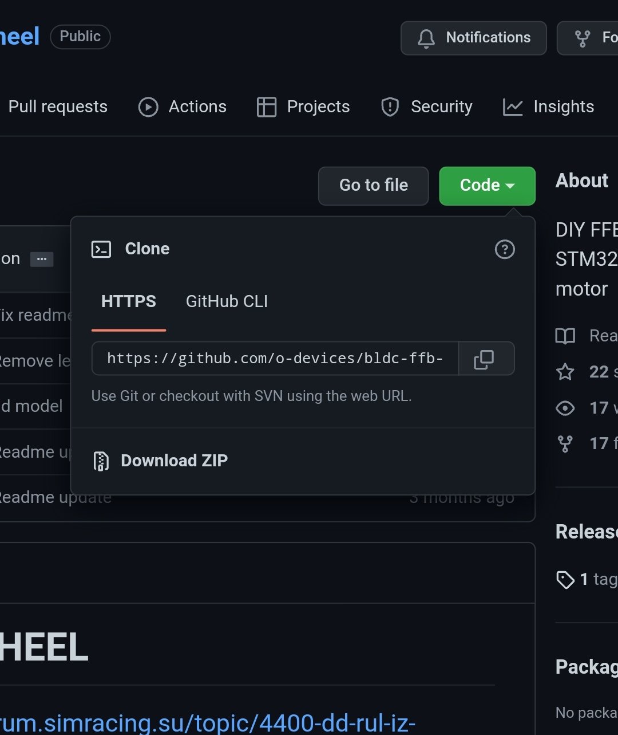Click the tag icon under Releases

coord(565,579)
